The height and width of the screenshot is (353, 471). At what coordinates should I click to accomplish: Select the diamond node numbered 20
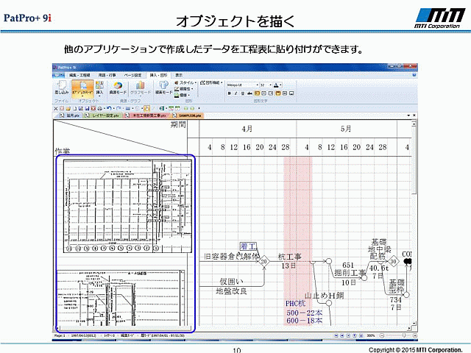click(x=263, y=262)
